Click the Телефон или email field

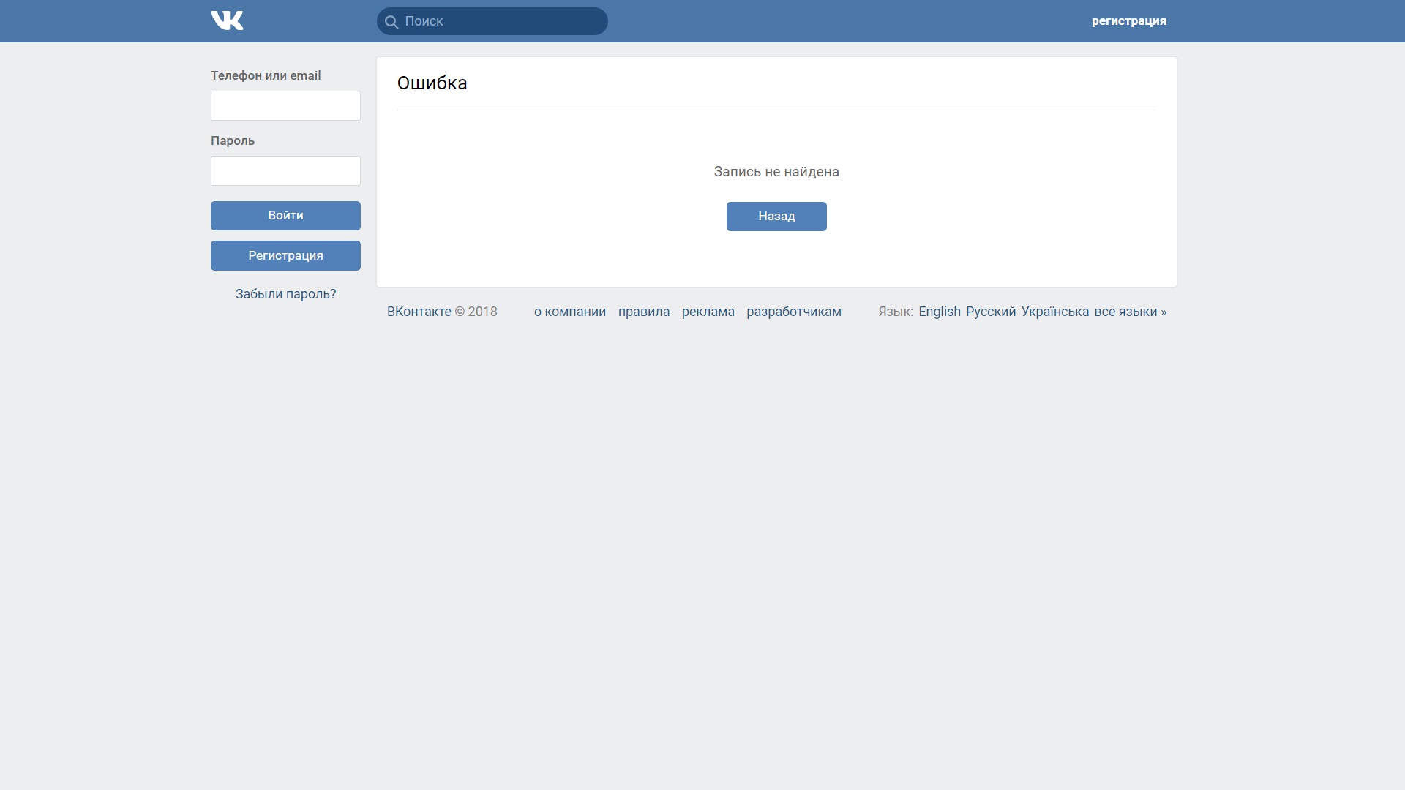pos(285,106)
